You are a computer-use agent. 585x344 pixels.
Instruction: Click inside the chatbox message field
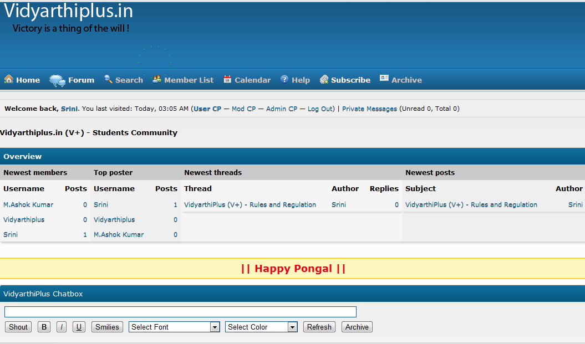tap(180, 311)
